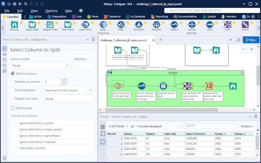The height and width of the screenshot is (163, 261).
Task: Collapse the Solution container
Action: tap(242, 73)
